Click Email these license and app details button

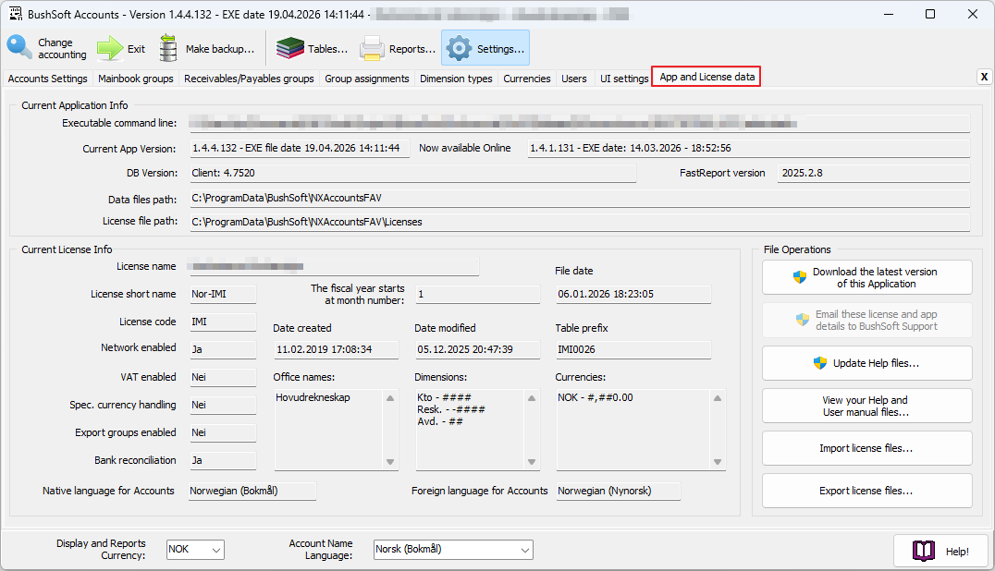coord(866,320)
